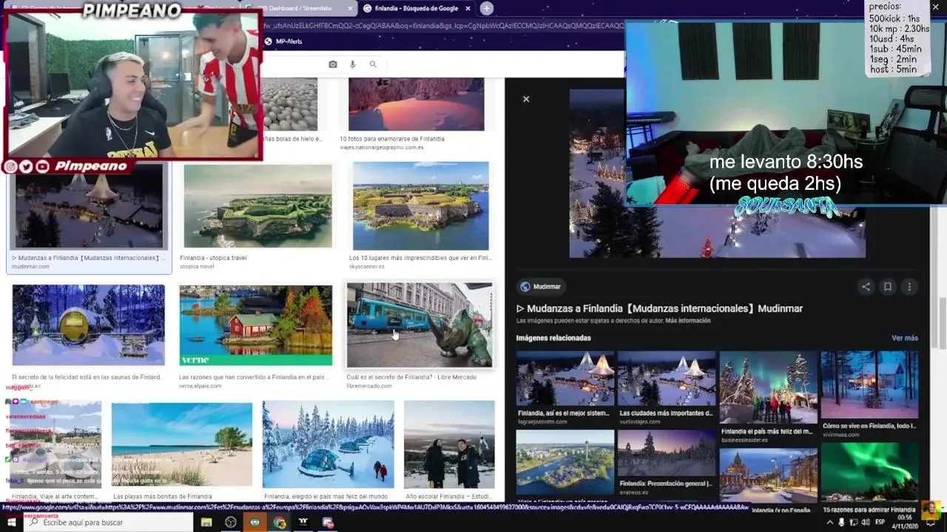Click caption 'Finlandia - utopica.travel'
The image size is (947, 532).
(213, 258)
